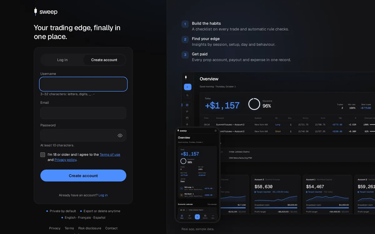The height and width of the screenshot is (234, 375).
Task: Click the +$1,157 today total on dashboard
Action: (x=222, y=106)
